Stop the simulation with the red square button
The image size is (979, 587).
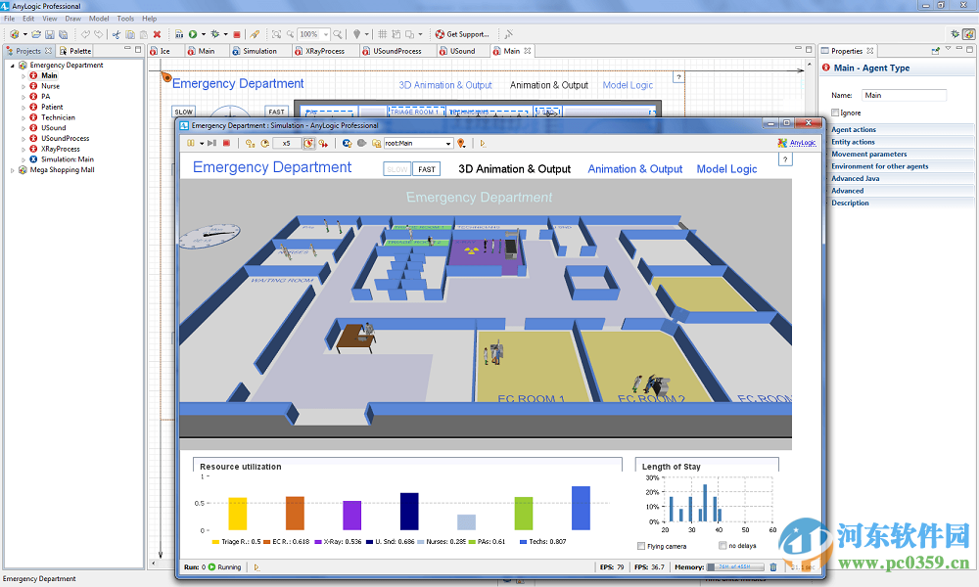click(x=227, y=143)
